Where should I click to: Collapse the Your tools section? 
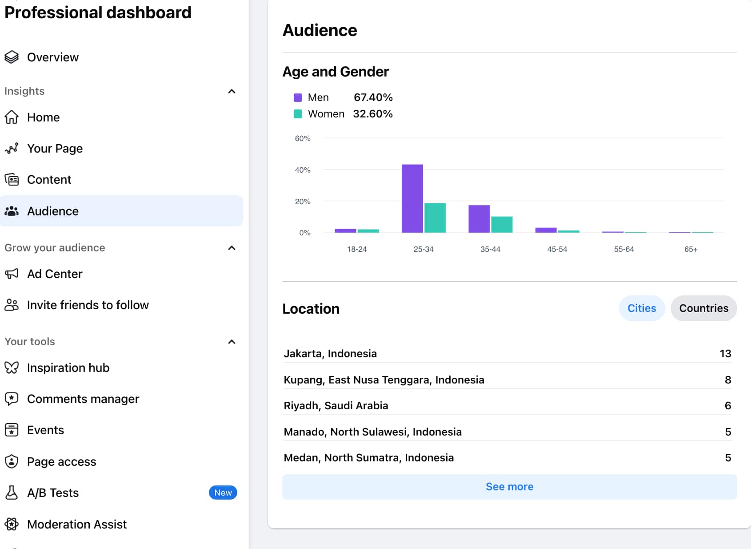tap(232, 342)
